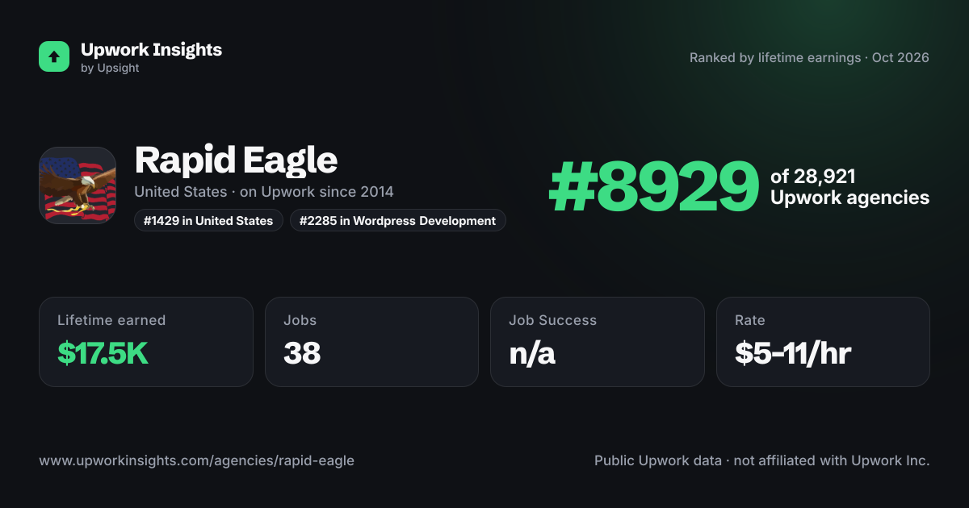Click the Upwork Insights title
The width and height of the screenshot is (969, 508).
pyautogui.click(x=151, y=49)
